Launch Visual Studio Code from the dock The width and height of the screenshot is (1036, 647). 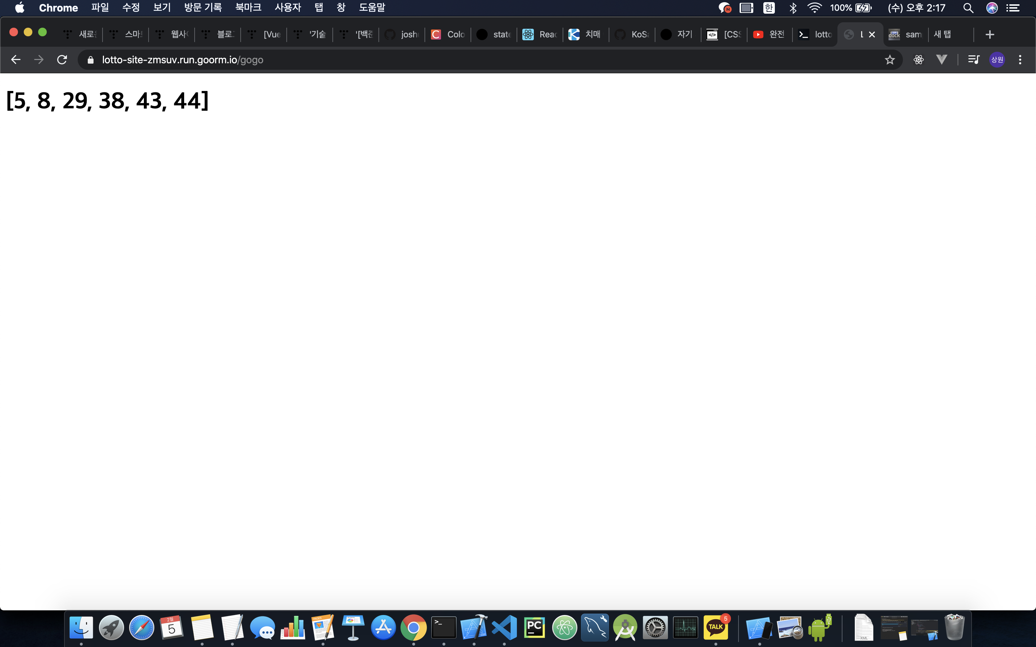(504, 627)
